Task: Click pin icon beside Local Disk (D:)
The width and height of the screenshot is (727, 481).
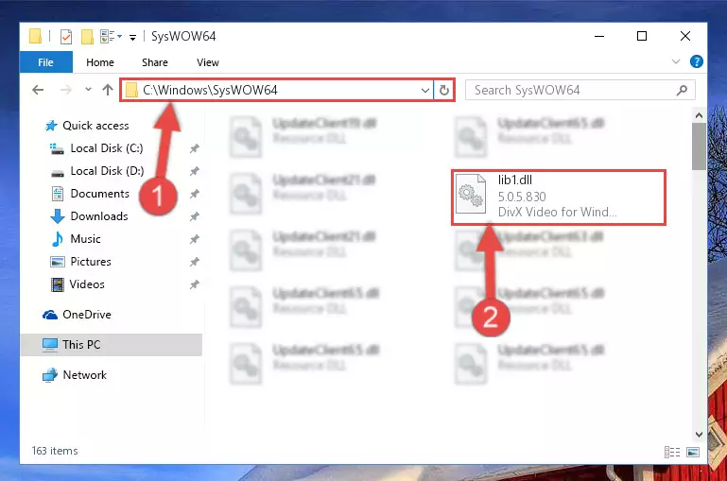Action: coord(194,171)
